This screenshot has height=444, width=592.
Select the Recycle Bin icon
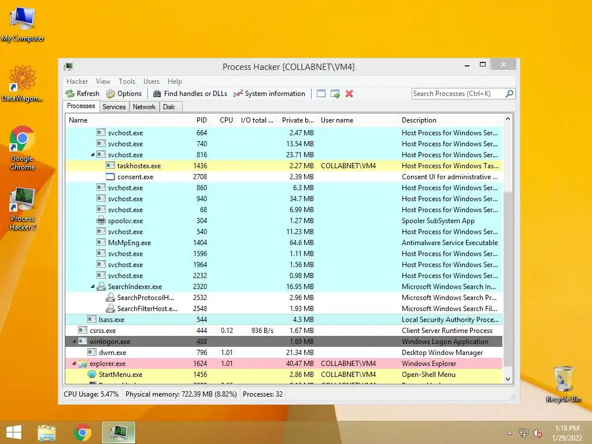(x=563, y=384)
